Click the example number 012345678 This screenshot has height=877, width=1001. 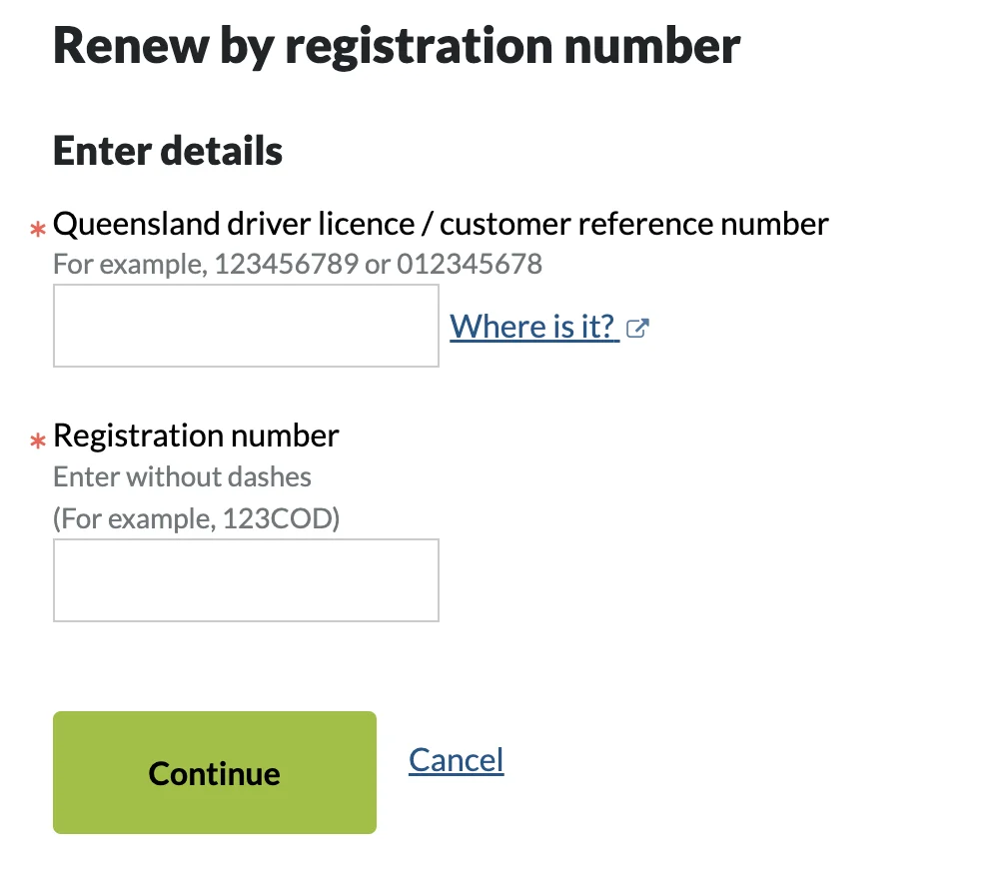(470, 265)
